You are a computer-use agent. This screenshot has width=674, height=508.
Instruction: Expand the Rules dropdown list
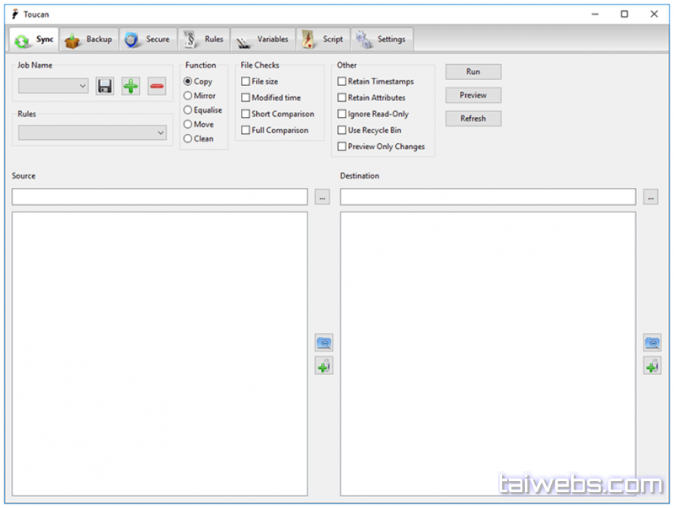pyautogui.click(x=93, y=133)
